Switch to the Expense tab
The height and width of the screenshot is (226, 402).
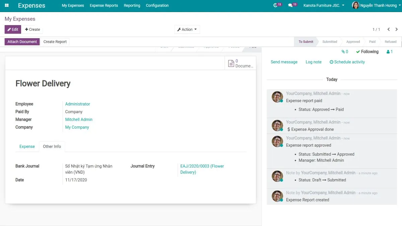click(x=27, y=146)
